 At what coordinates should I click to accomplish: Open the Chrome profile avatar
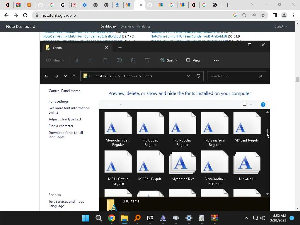click(284, 15)
